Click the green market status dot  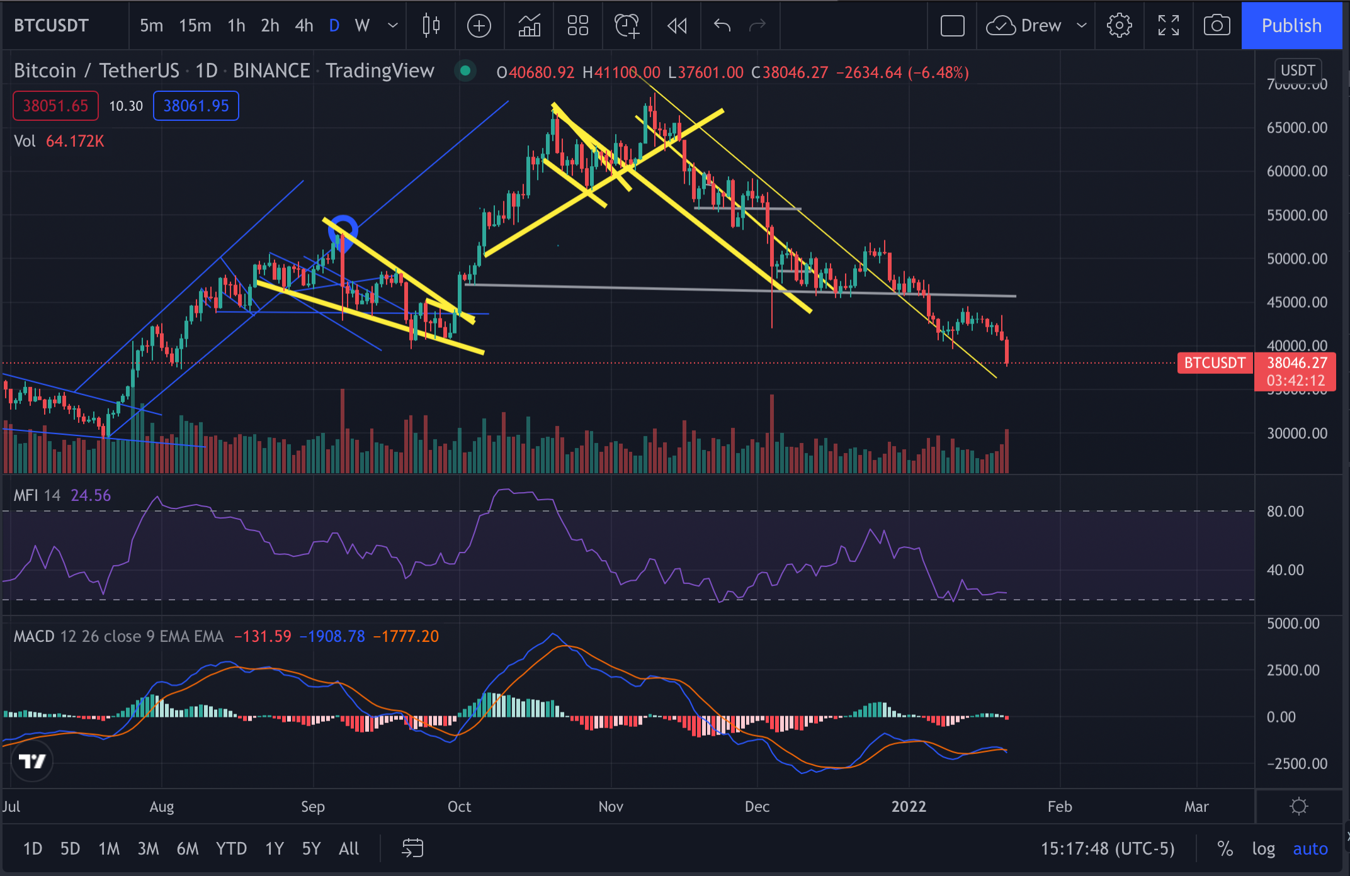[465, 70]
